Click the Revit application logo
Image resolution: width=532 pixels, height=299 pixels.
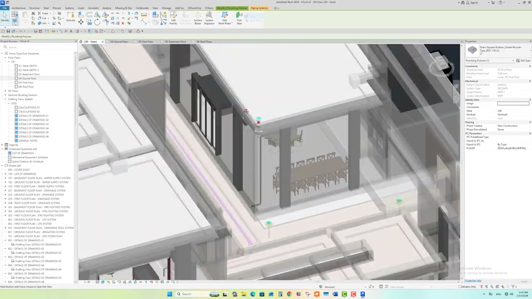click(x=2, y=2)
